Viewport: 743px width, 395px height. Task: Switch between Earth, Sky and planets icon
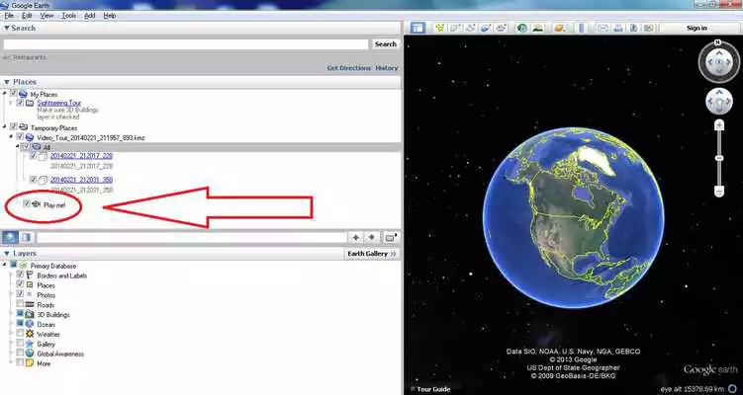pyautogui.click(x=560, y=28)
